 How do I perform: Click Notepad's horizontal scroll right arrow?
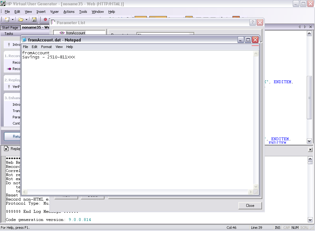(250, 192)
